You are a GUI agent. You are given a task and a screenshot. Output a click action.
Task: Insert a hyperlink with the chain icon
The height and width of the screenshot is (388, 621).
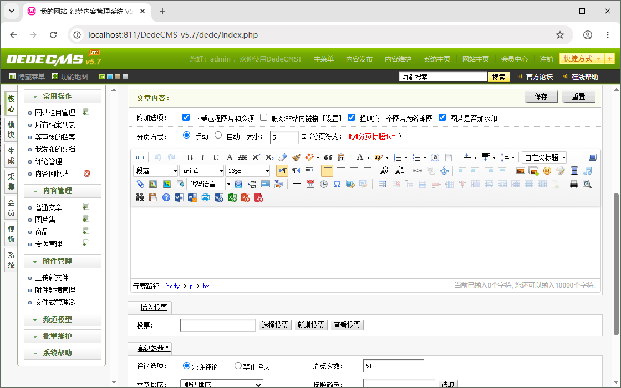(x=418, y=171)
